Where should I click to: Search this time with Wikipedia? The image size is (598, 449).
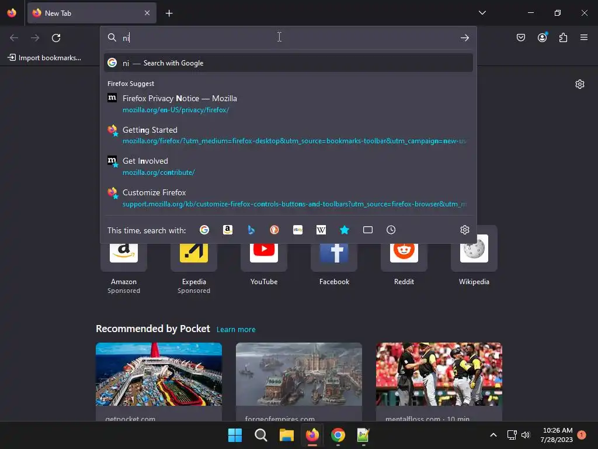coord(321,230)
